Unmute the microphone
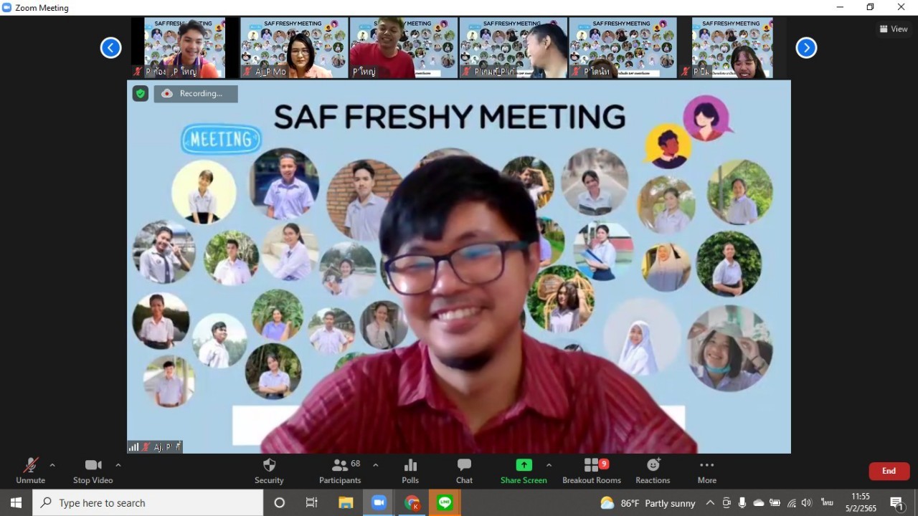The image size is (918, 516). (x=30, y=470)
